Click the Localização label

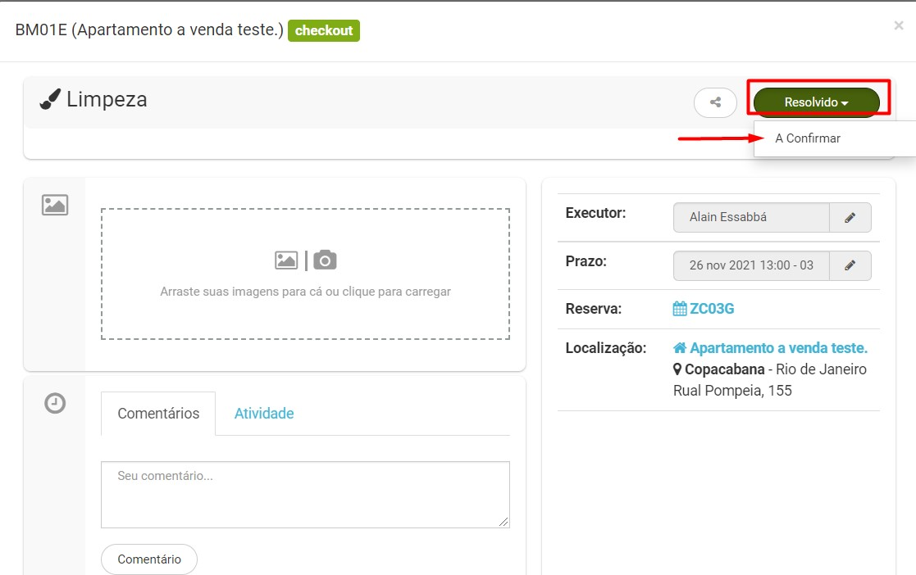click(606, 348)
